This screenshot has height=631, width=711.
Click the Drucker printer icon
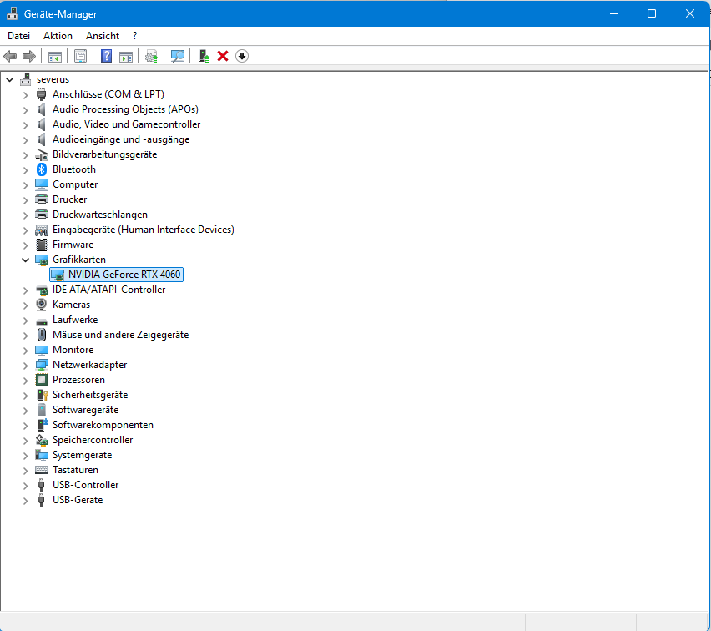[41, 199]
